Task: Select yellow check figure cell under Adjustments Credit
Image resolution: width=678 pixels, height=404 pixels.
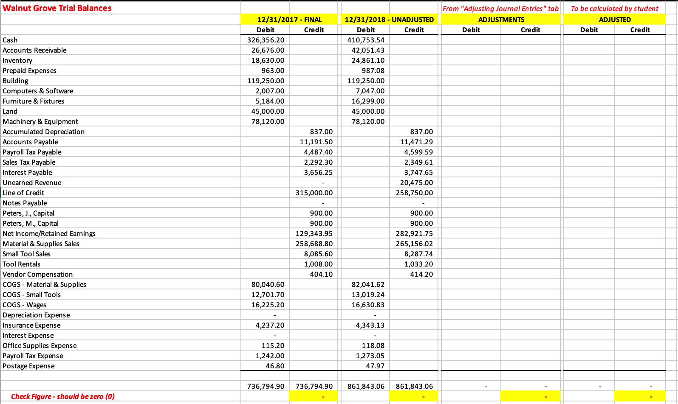Action: [x=531, y=396]
